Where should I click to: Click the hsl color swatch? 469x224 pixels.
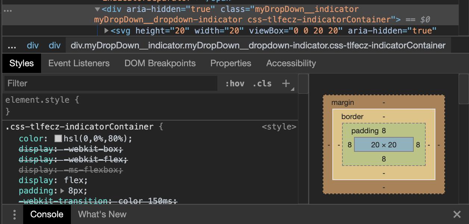(58, 138)
